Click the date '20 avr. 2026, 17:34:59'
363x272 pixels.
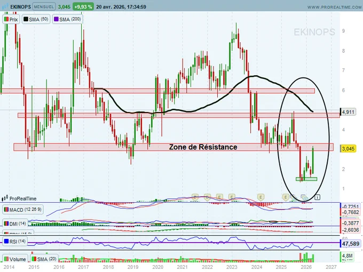[x=121, y=7]
